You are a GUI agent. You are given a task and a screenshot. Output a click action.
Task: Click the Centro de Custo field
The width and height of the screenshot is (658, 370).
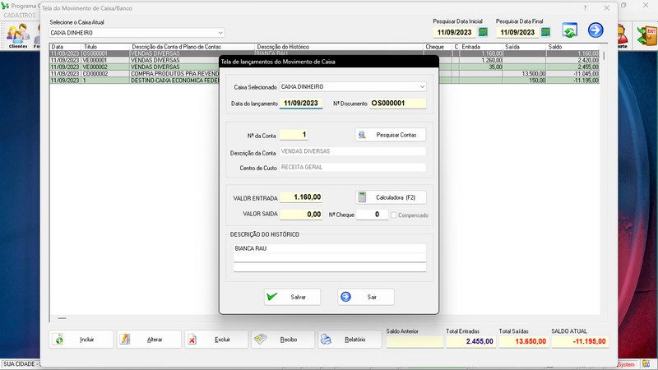pos(353,167)
